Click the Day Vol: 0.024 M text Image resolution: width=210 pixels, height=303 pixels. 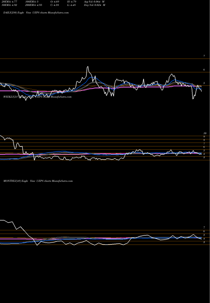94,5
